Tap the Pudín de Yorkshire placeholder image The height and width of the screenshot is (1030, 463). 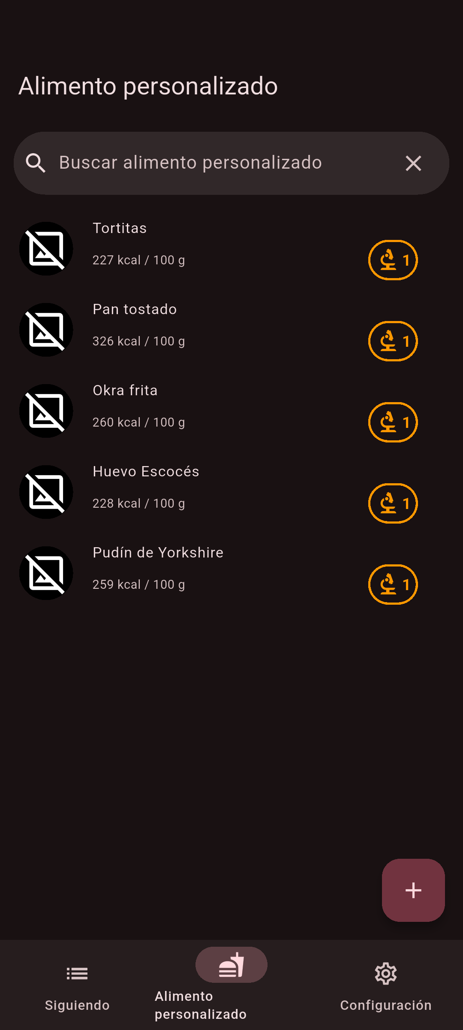click(x=46, y=573)
